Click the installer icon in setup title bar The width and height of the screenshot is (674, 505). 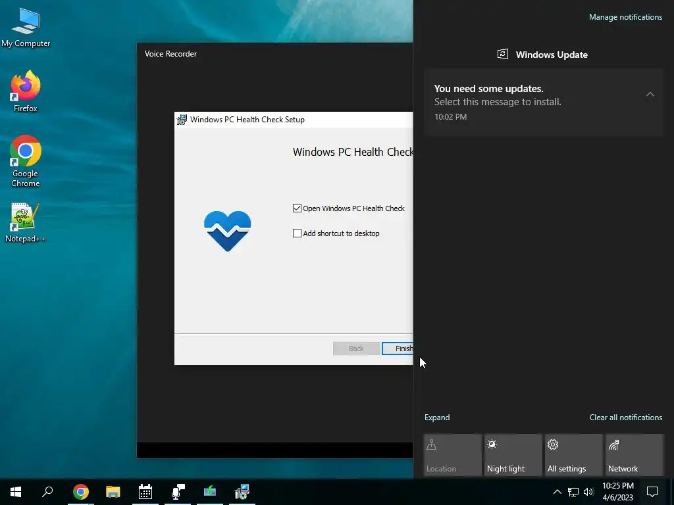coord(182,120)
